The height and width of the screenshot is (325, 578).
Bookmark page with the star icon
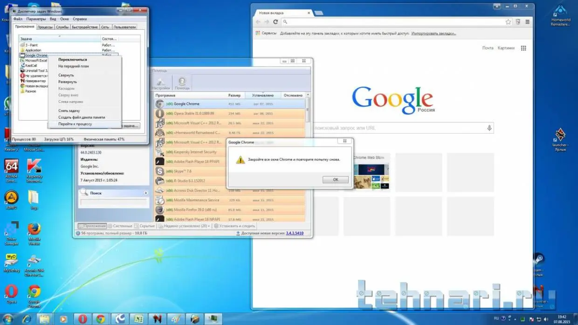(508, 22)
